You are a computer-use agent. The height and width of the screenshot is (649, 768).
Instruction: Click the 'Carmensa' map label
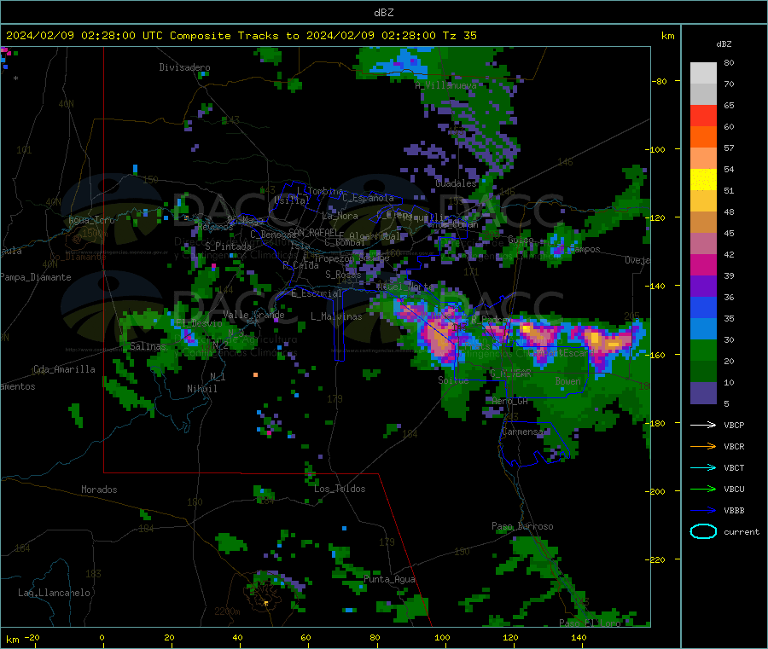[523, 432]
